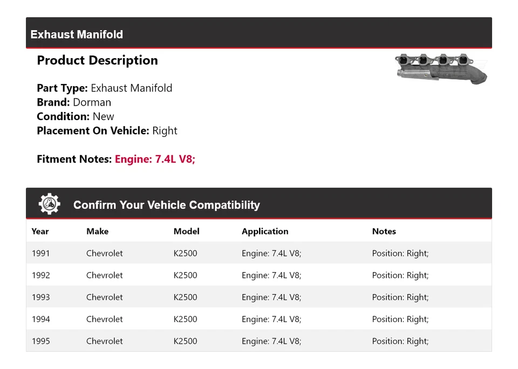Click K2500 model in the 1994 row
518x369 pixels.
185,319
